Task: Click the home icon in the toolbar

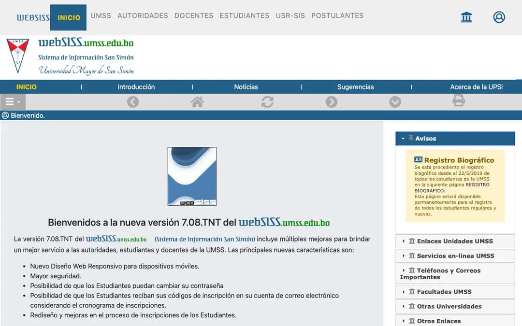Action: pyautogui.click(x=197, y=102)
